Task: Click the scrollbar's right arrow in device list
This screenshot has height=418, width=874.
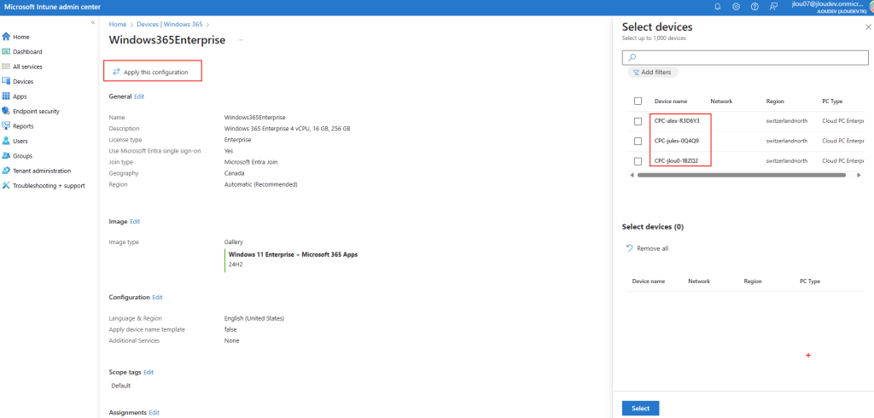Action: (859, 175)
